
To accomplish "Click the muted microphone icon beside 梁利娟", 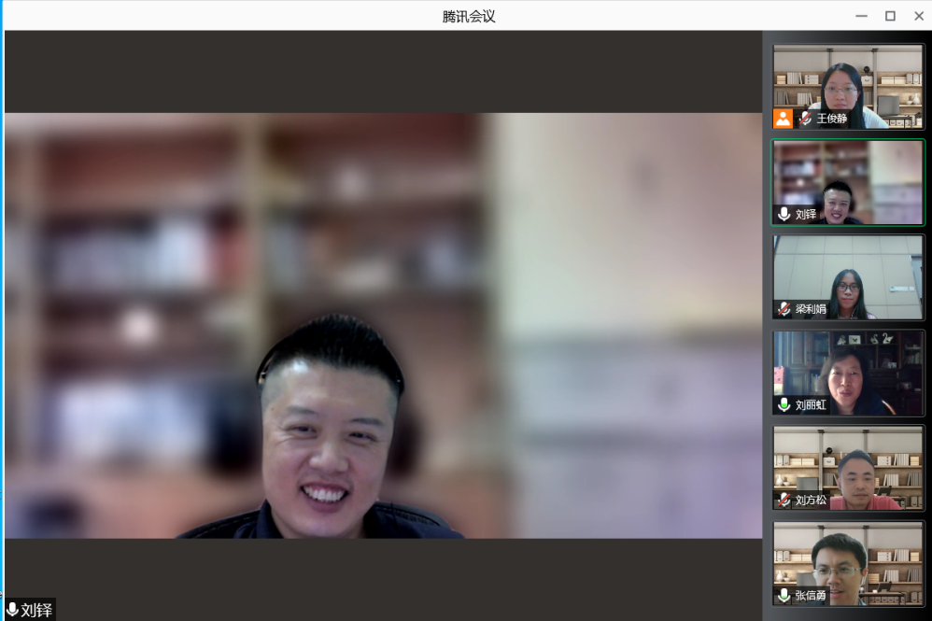I will pos(784,309).
